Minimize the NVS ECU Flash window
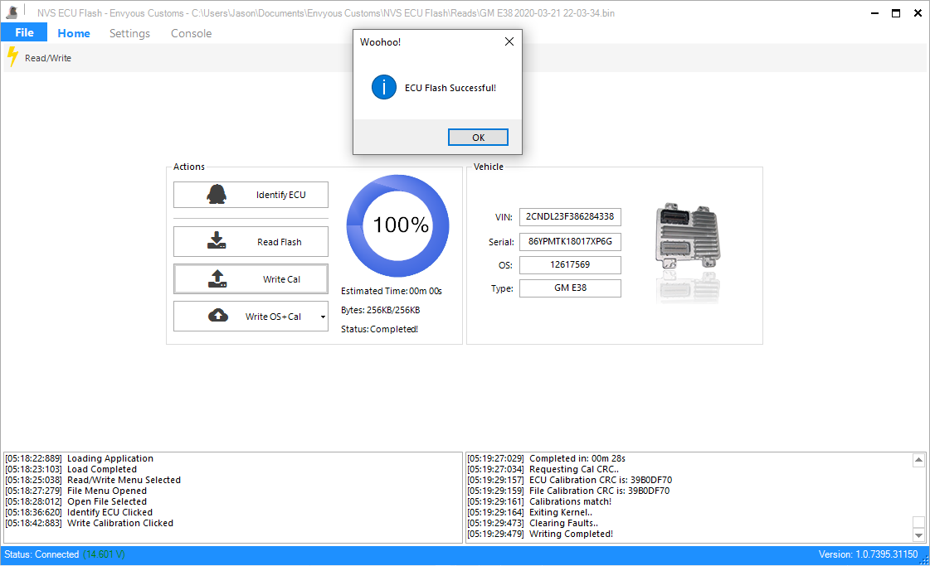Viewport: 930px width, 566px height. pos(874,13)
